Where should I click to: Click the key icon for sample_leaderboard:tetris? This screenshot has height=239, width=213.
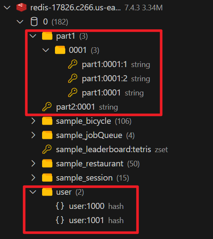pyautogui.click(x=47, y=149)
